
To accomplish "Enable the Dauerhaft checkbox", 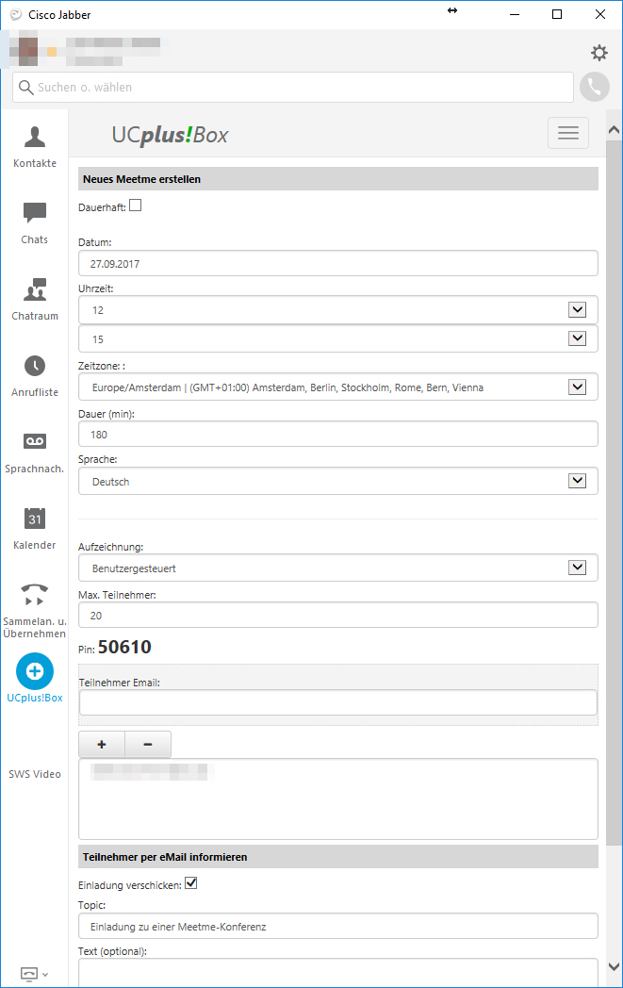I will [x=136, y=206].
